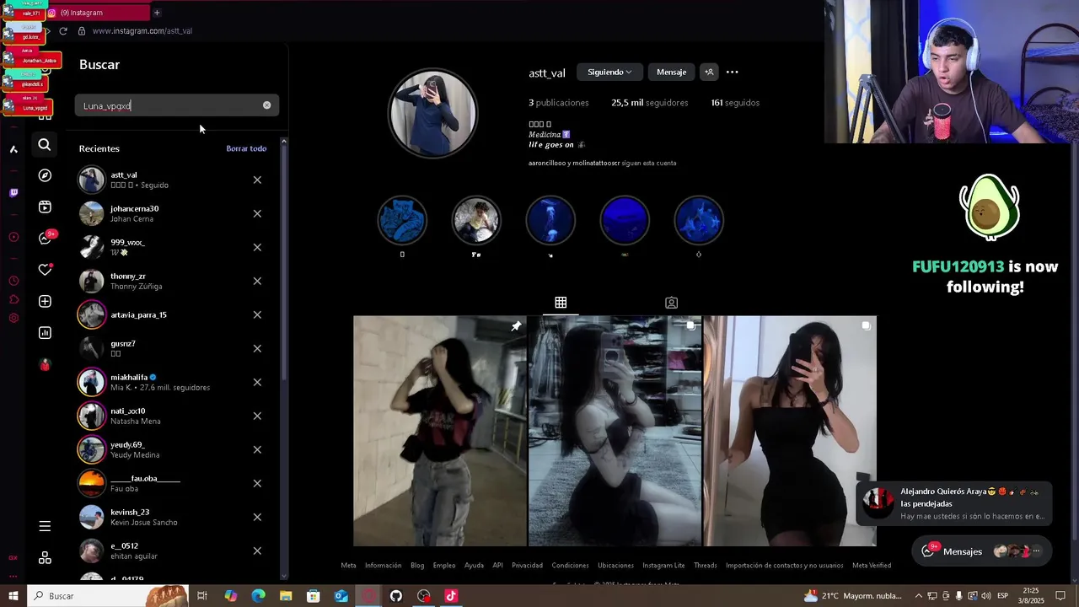
Task: Open Twitch icon in Opera GX sidebar
Action: click(13, 192)
